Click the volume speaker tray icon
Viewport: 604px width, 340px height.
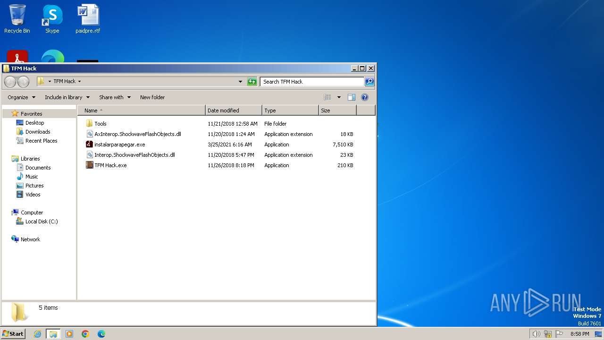click(536, 334)
